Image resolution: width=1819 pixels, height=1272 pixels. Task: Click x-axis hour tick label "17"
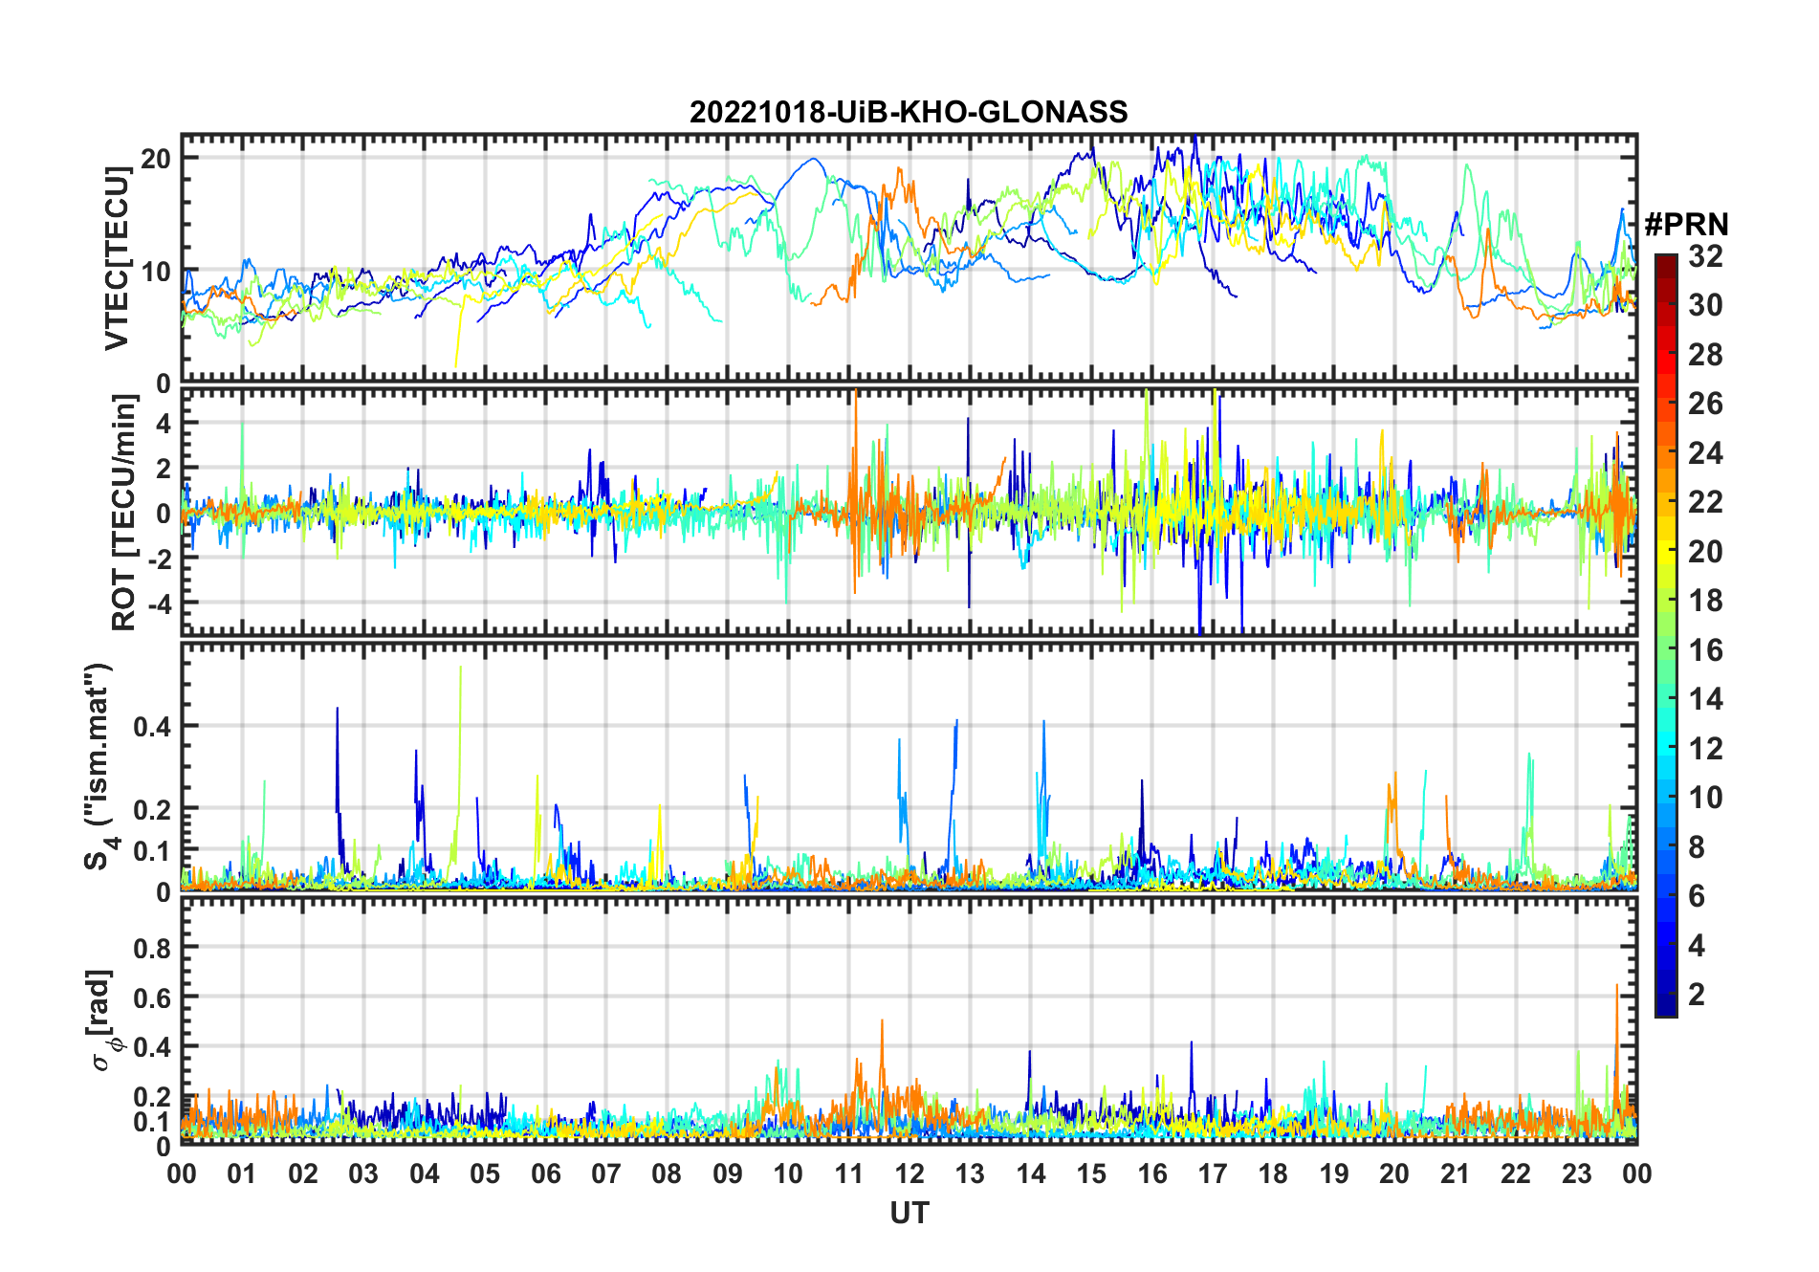point(1213,1173)
